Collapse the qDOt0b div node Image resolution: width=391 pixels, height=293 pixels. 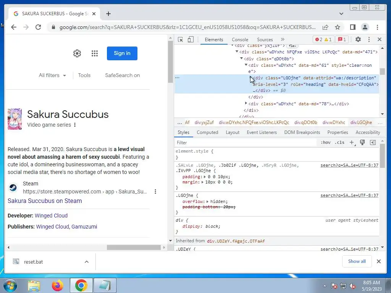point(241,58)
